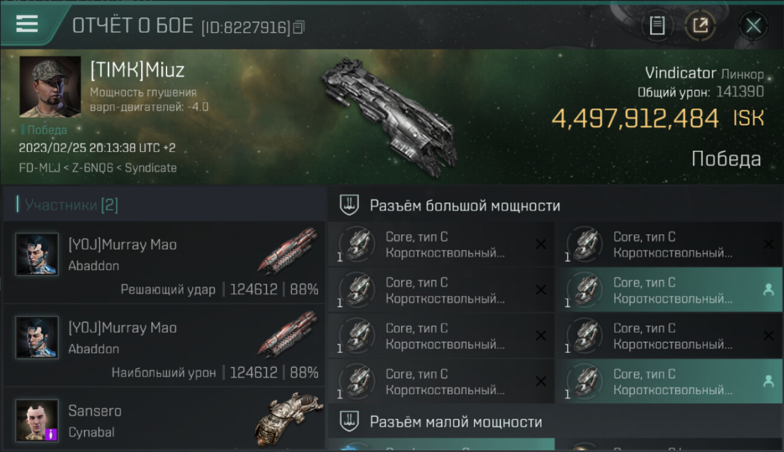This screenshot has width=784, height=452.
Task: Copy the battle report ID
Action: (x=299, y=27)
